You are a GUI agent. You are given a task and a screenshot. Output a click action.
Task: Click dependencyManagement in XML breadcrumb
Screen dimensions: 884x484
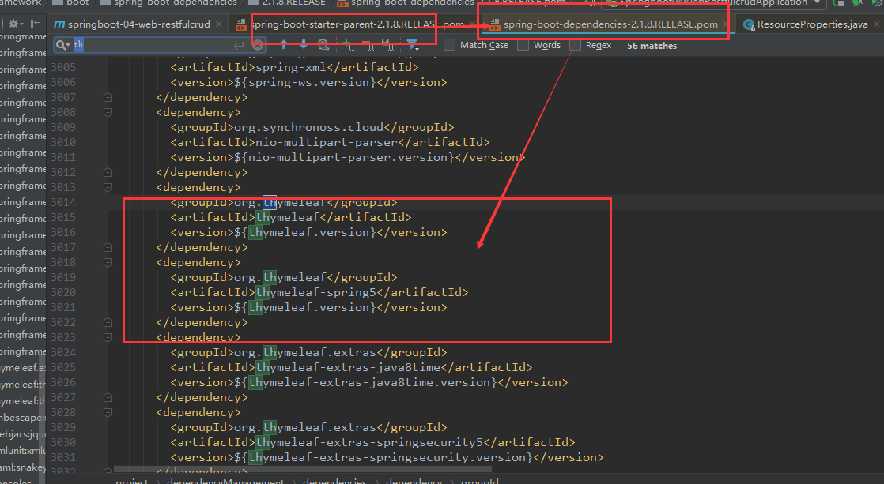(225, 481)
